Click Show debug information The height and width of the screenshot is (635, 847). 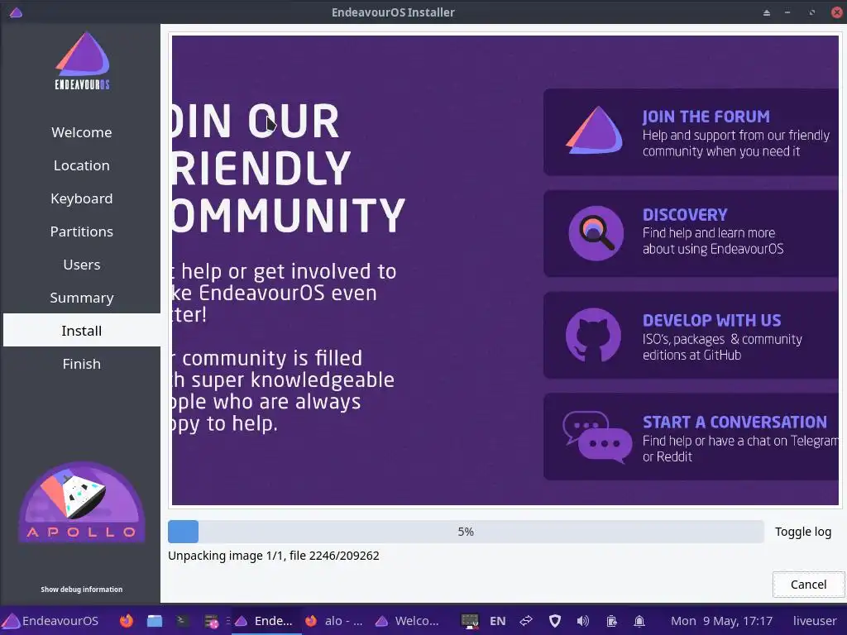point(82,589)
